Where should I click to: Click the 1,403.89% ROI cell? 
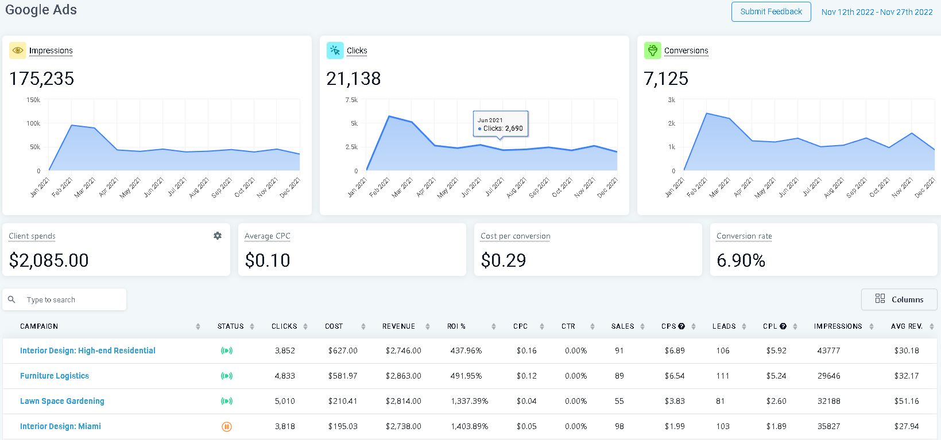[470, 426]
